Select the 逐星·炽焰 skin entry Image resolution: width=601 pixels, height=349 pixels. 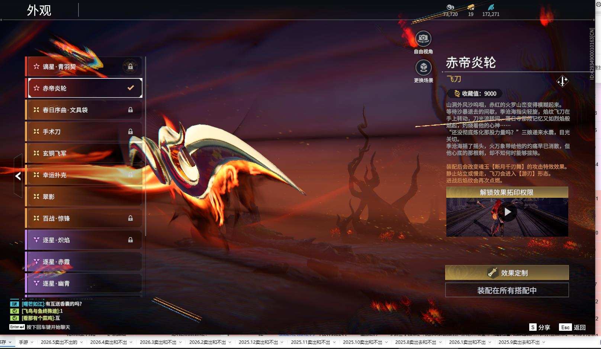click(x=84, y=240)
